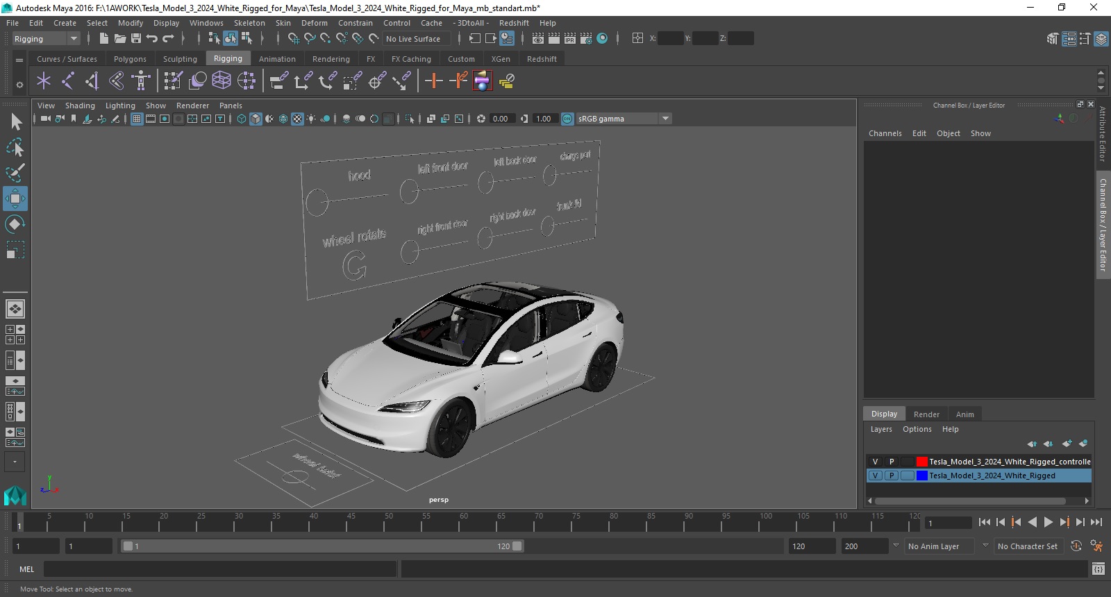Toggle playback P of Tesla_Model_3_2024_White_Rigged layer
The image size is (1111, 597).
tap(892, 476)
